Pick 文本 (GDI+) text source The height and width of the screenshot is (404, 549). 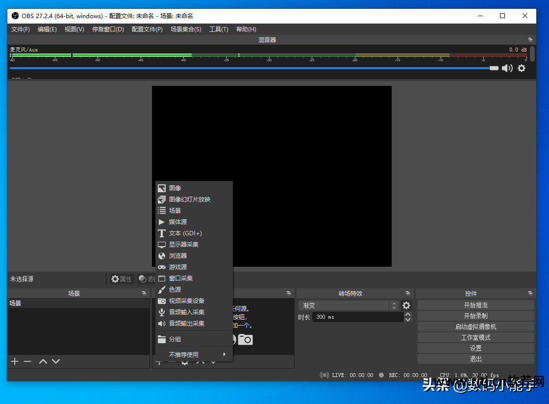[194, 233]
